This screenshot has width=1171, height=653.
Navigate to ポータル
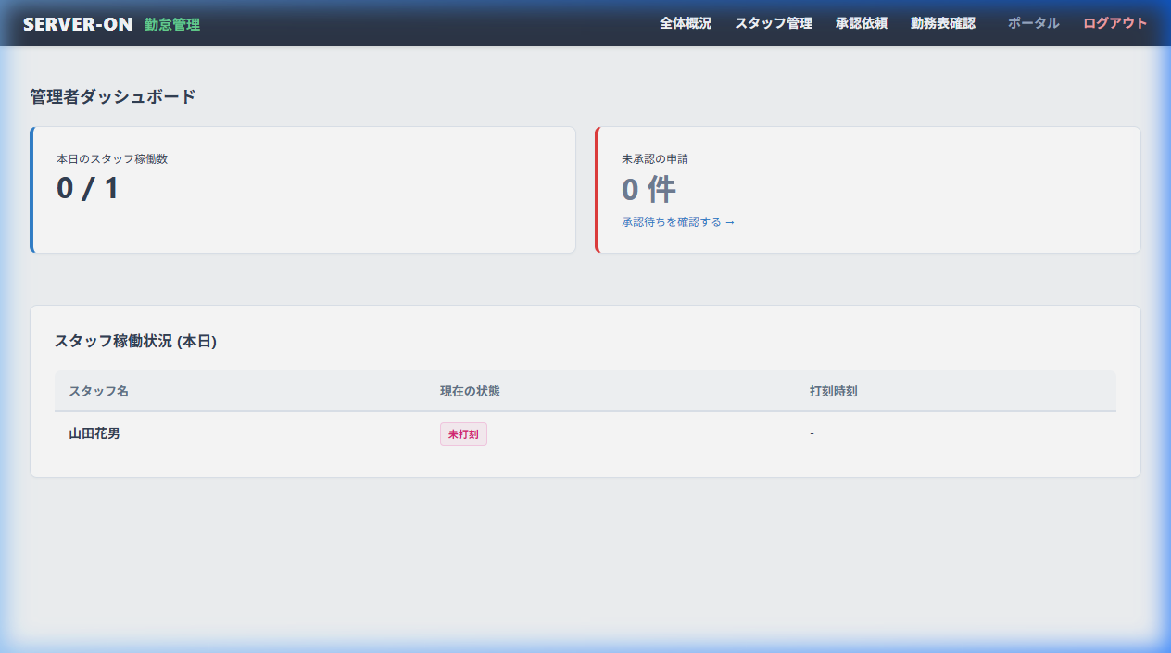[1033, 23]
